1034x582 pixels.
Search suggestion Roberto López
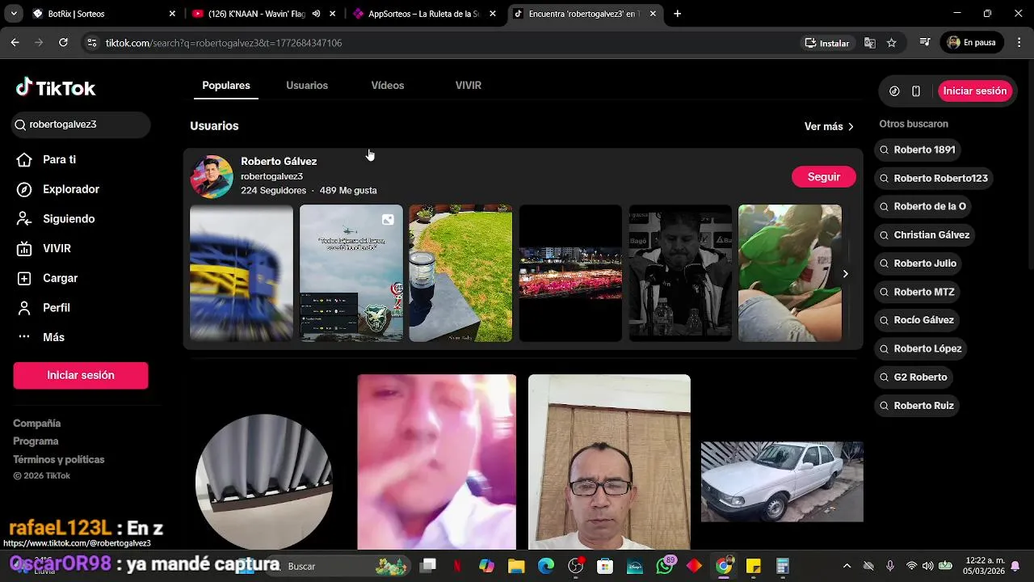point(920,348)
